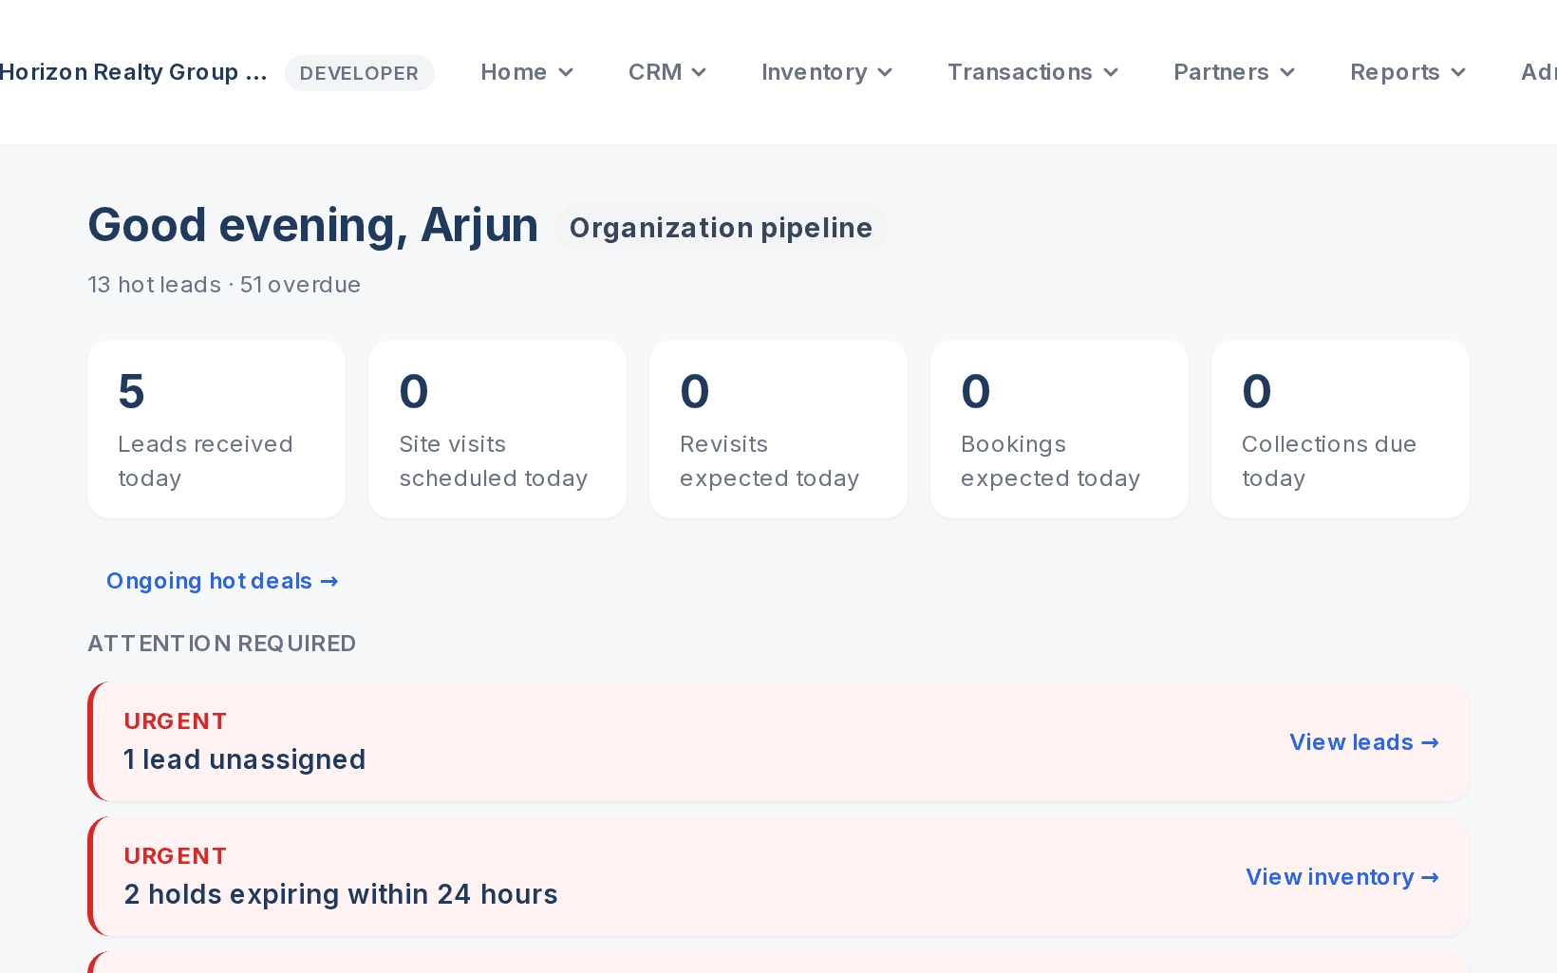Screen dimensions: 1557x973
Task: Open the Transactions navigation menu
Action: (1032, 72)
